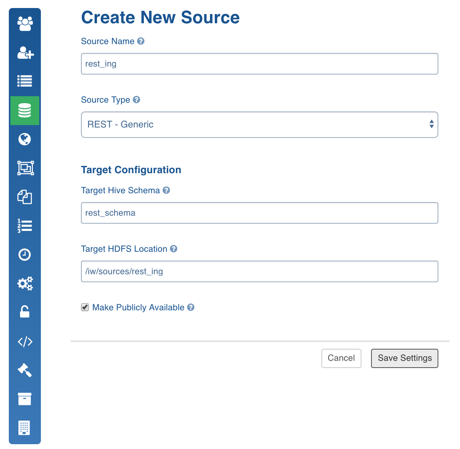Uncheck Make Publicly Available checkbox

tap(85, 307)
